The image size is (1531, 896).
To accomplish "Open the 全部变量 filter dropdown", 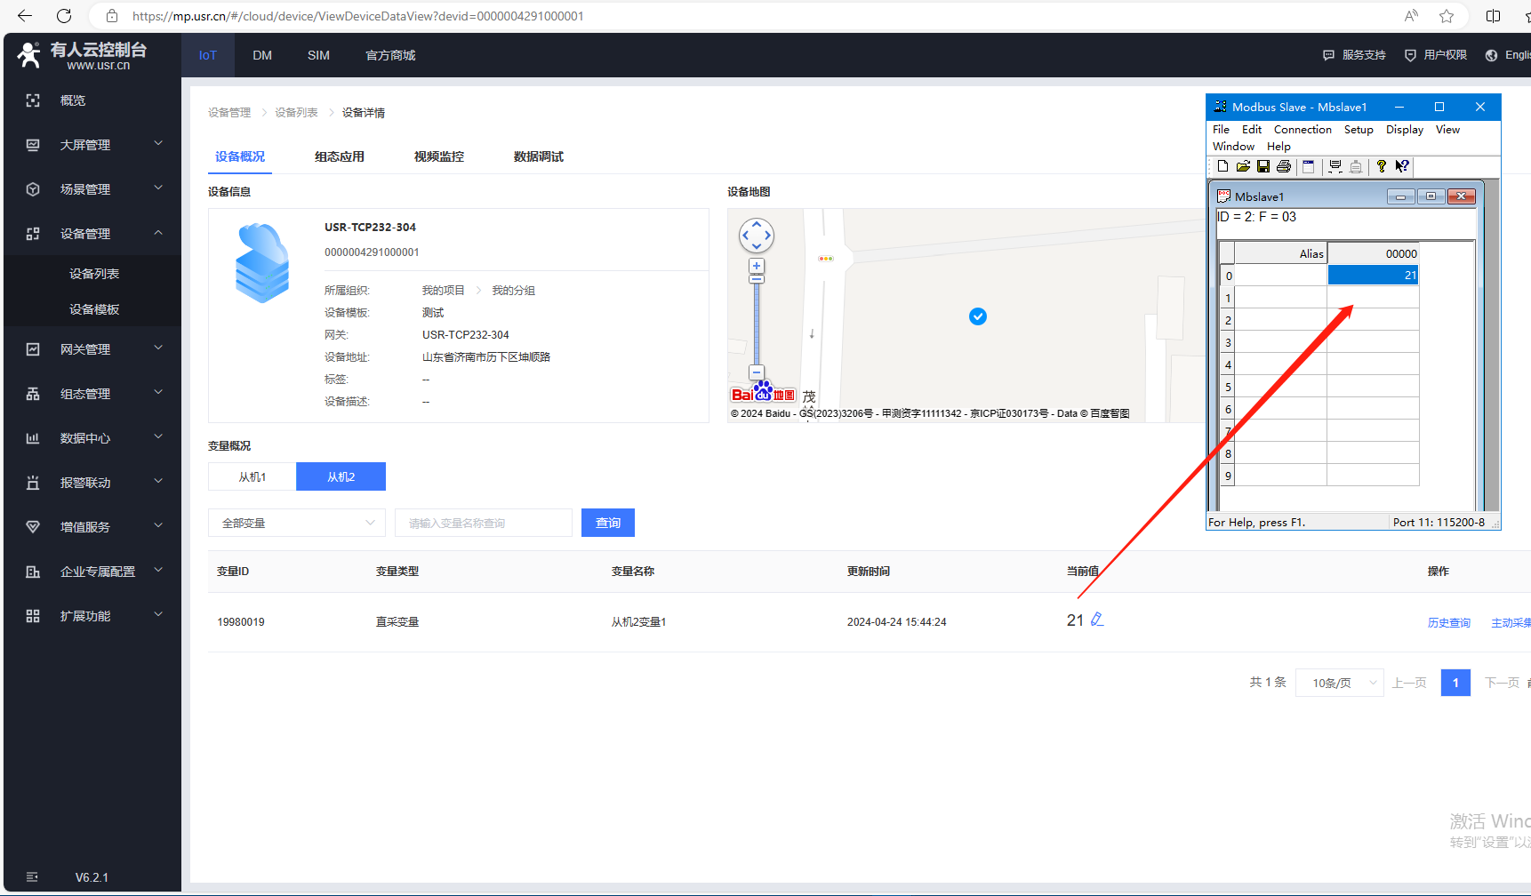I will tap(297, 523).
